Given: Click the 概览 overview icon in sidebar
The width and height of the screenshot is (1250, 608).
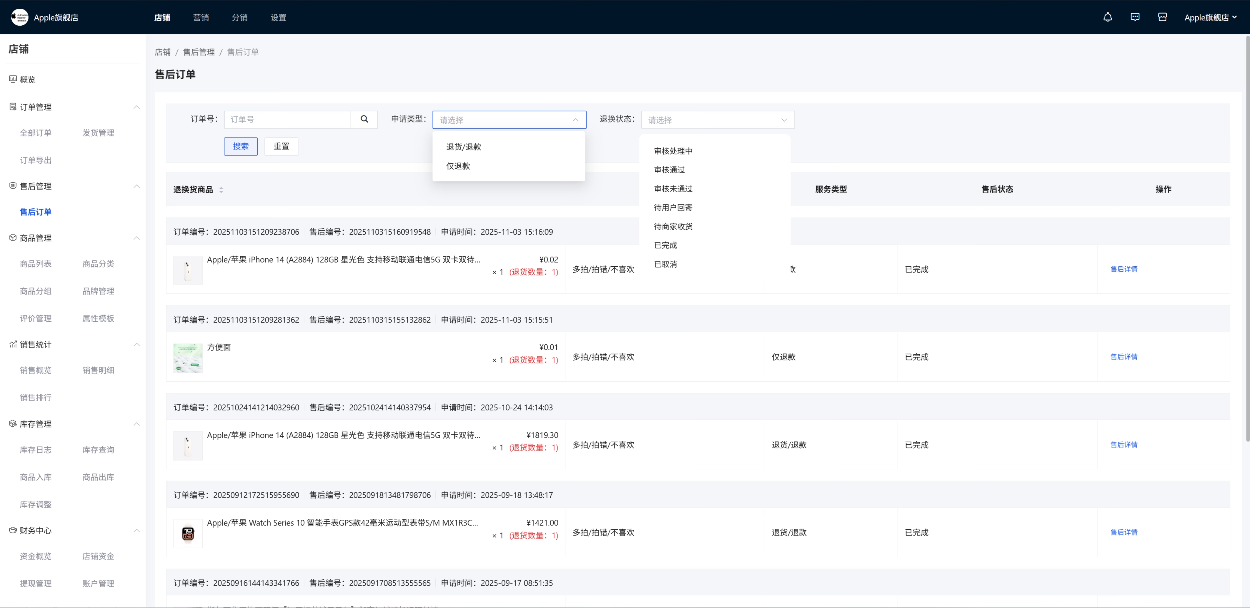Looking at the screenshot, I should (x=13, y=79).
